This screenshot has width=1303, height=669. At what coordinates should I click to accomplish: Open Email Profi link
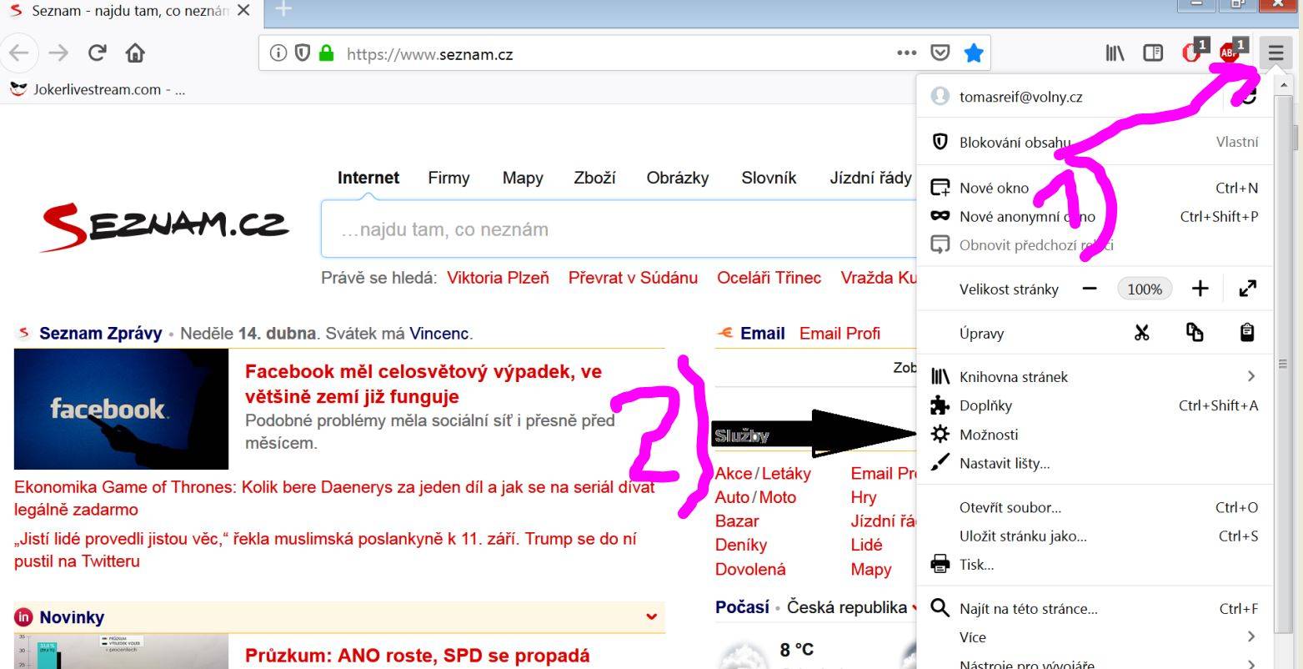point(839,334)
